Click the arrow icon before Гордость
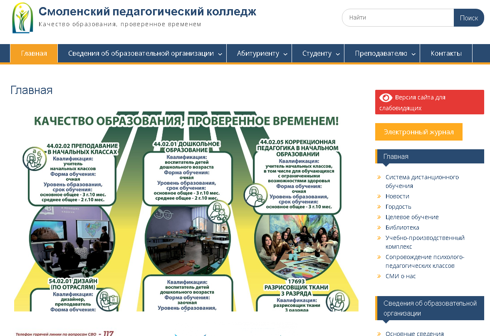The width and height of the screenshot is (490, 336). tap(378, 207)
